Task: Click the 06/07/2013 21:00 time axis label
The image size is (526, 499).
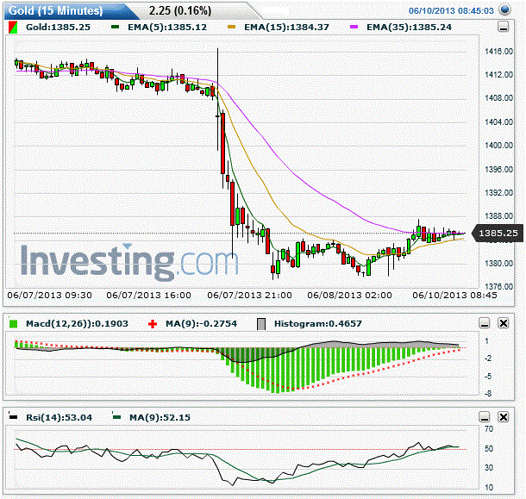Action: click(249, 296)
